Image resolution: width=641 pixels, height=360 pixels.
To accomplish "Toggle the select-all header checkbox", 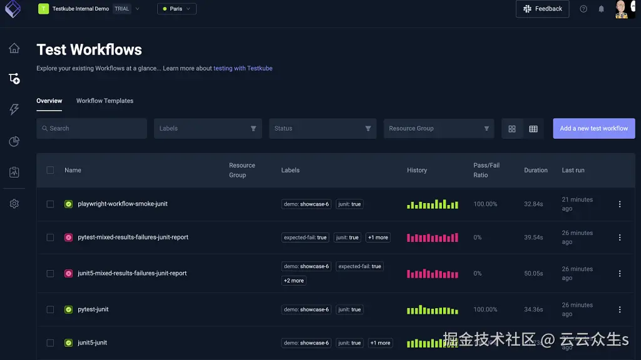I will 50,170.
